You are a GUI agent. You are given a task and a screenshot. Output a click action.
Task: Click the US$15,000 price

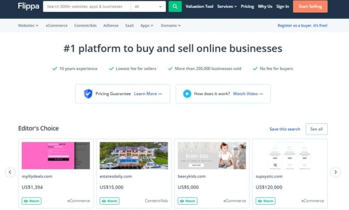tap(111, 187)
